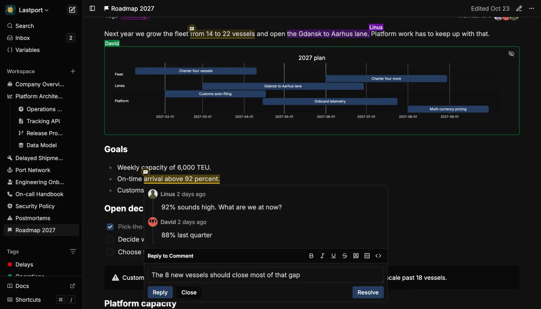The height and width of the screenshot is (309, 541).
Task: Apply strikethrough in reply toolbar
Action: (x=345, y=256)
